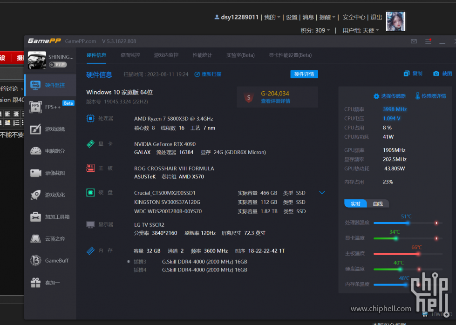Open the 喜加一 gift icon
The image size is (456, 325).
pos(35,283)
